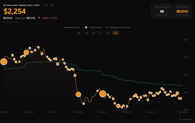The width and height of the screenshot is (195, 123).
Task: Click the 2026-08-03 x-axis date
Action: pos(182,112)
